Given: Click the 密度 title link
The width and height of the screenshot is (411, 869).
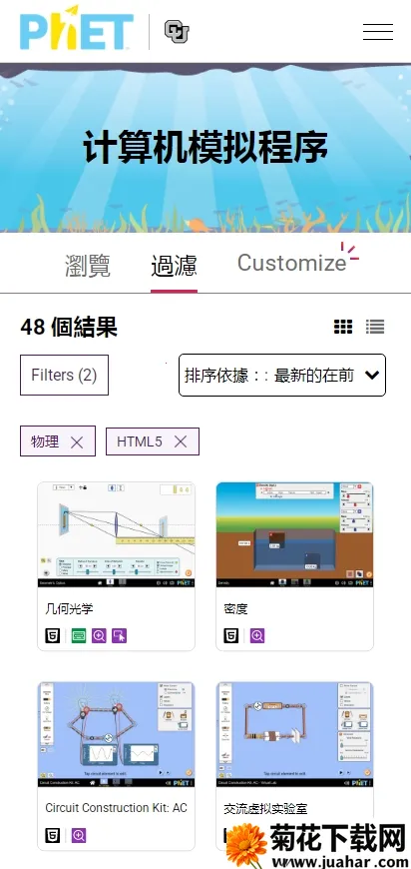Looking at the screenshot, I should pyautogui.click(x=235, y=609).
